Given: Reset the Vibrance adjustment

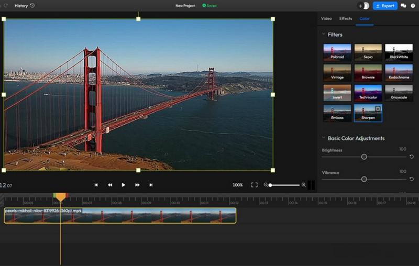Looking at the screenshot, I should (x=412, y=179).
